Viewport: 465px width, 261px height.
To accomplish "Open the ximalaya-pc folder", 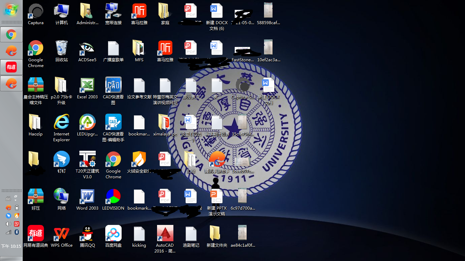I will [165, 126].
